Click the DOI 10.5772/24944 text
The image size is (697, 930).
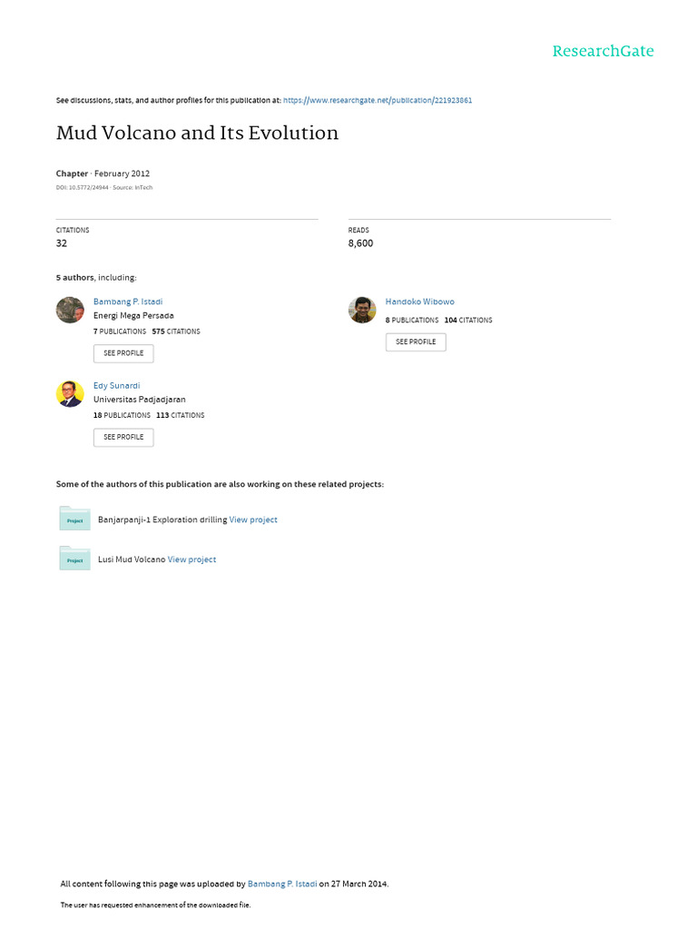pos(81,187)
